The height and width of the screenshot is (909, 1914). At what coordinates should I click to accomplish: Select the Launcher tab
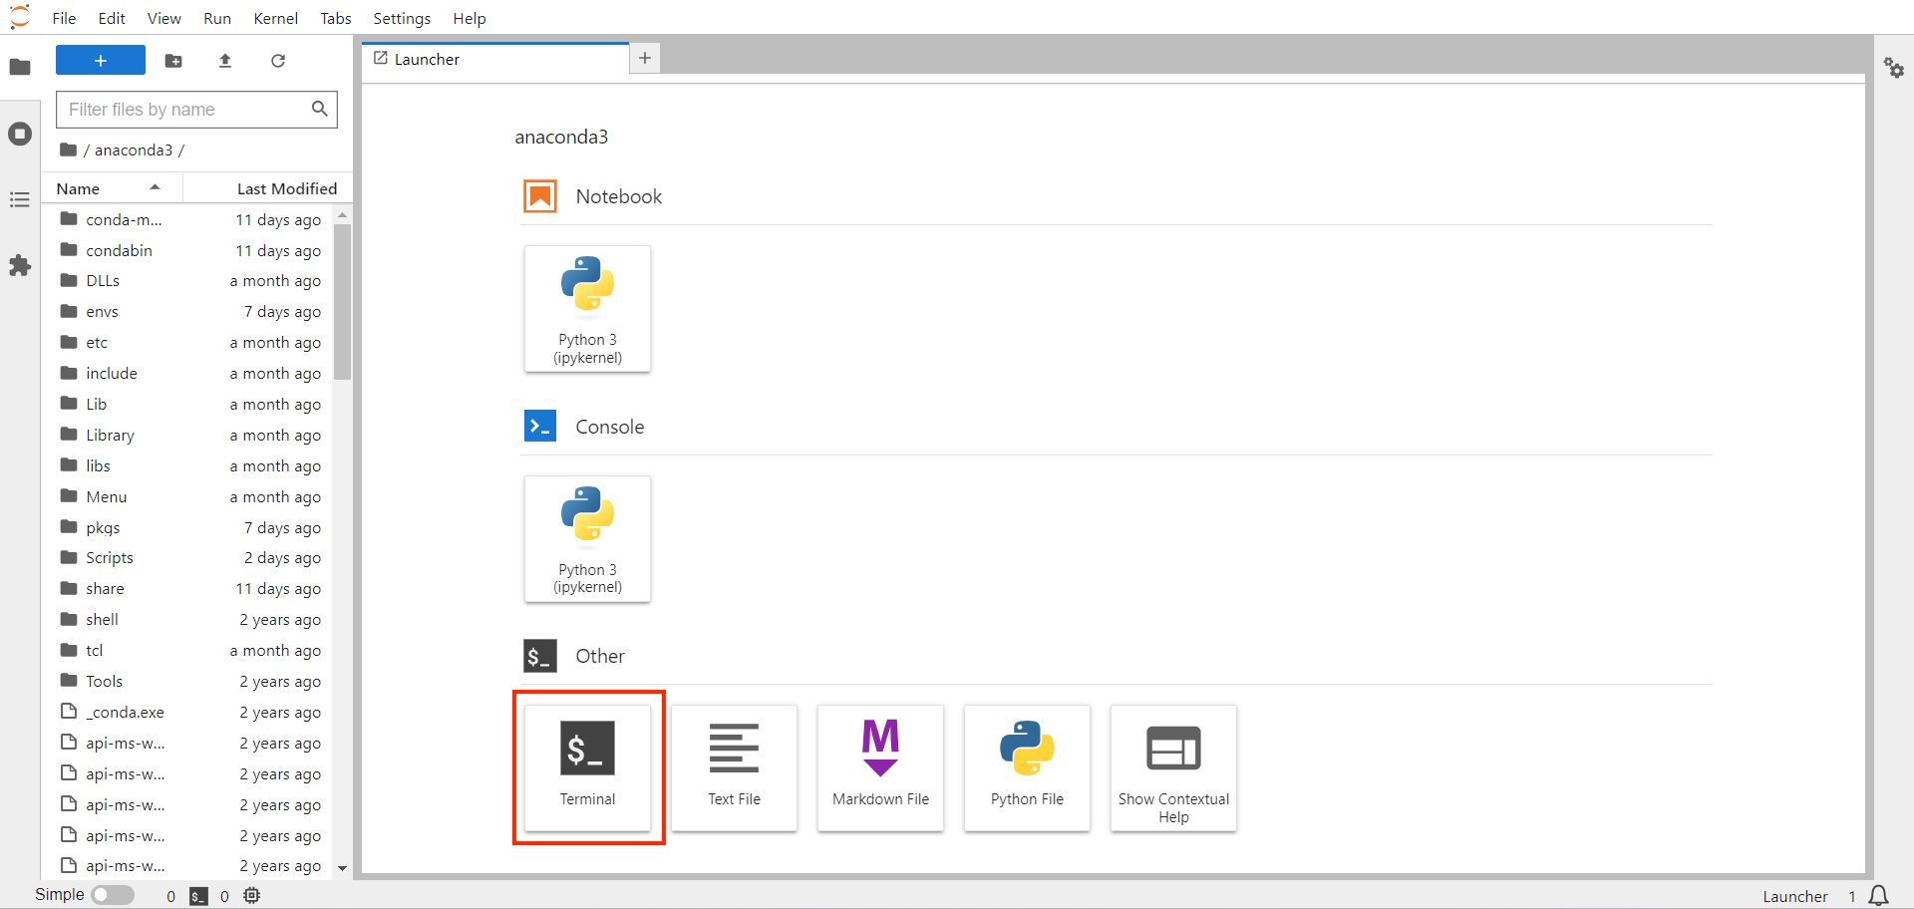coord(495,59)
